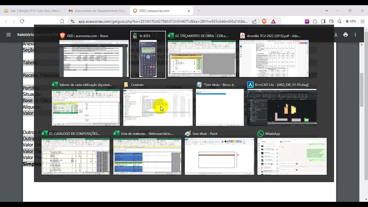The image size is (368, 207).
Task: Switch to 02. ORÇAMENTO DE OBRA Excel window
Action: 202,54
